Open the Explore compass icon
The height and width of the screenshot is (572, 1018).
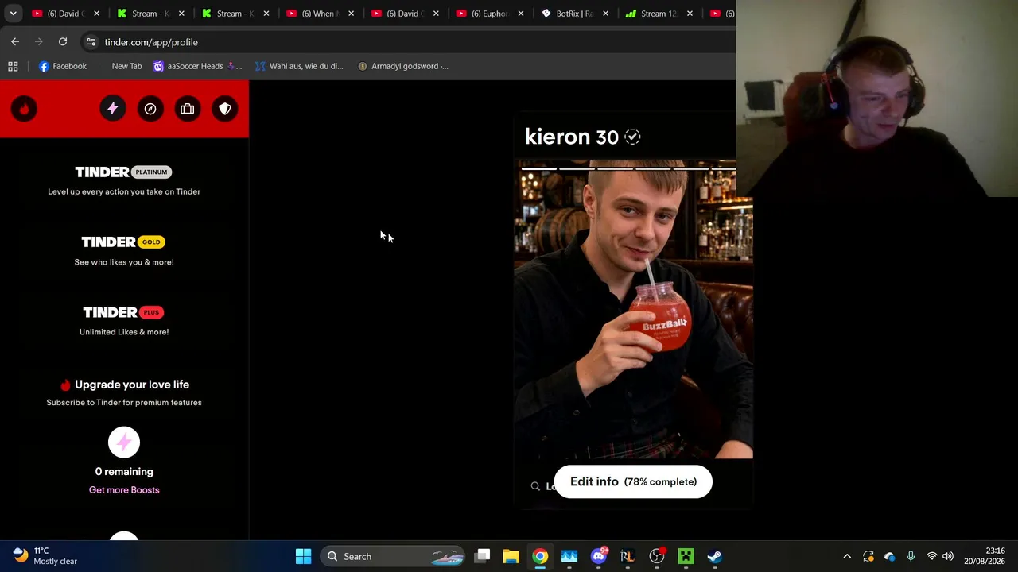[150, 109]
